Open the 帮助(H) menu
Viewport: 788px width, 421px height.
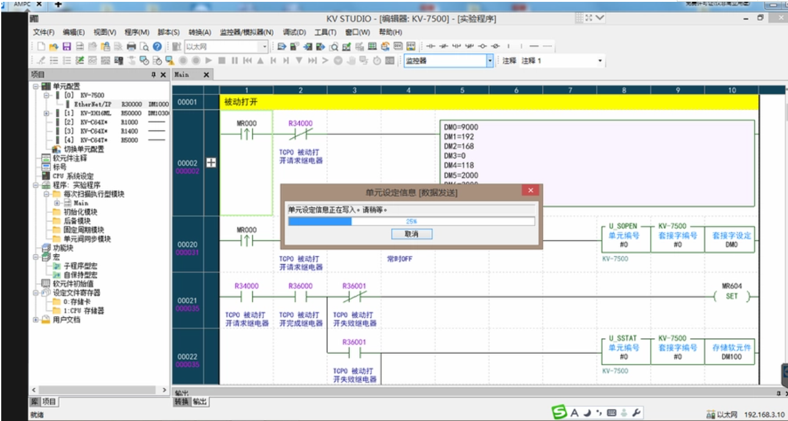coord(391,32)
